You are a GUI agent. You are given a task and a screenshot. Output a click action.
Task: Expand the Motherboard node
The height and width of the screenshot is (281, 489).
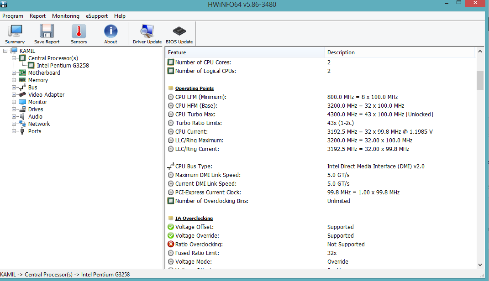(14, 73)
